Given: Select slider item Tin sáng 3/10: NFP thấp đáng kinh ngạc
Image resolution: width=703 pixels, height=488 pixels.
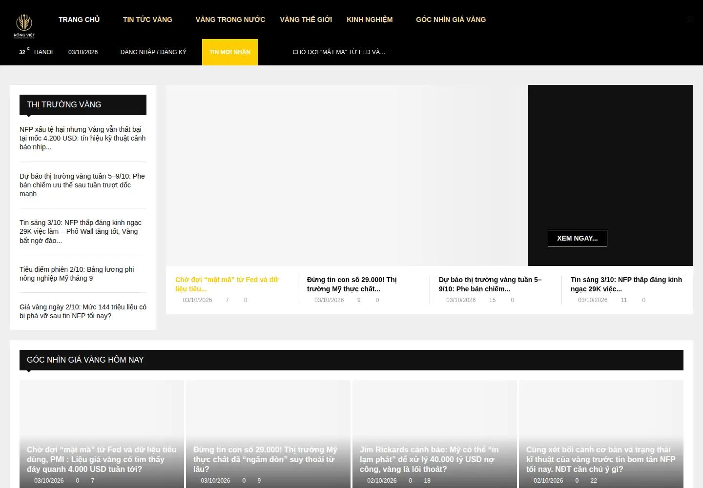Looking at the screenshot, I should point(626,284).
